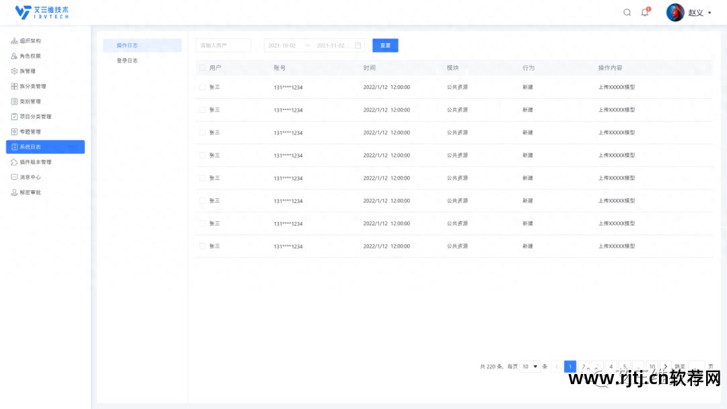Screen dimensions: 727x409
Task: Click the 账号 column header
Action: coord(279,68)
